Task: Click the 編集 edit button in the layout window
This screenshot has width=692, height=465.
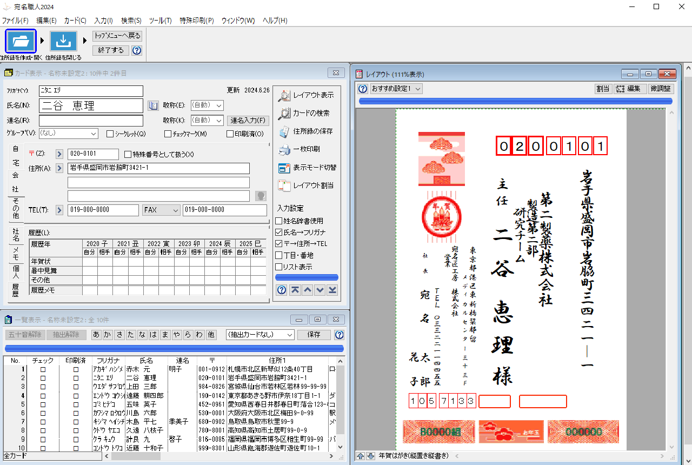Action: (x=630, y=89)
